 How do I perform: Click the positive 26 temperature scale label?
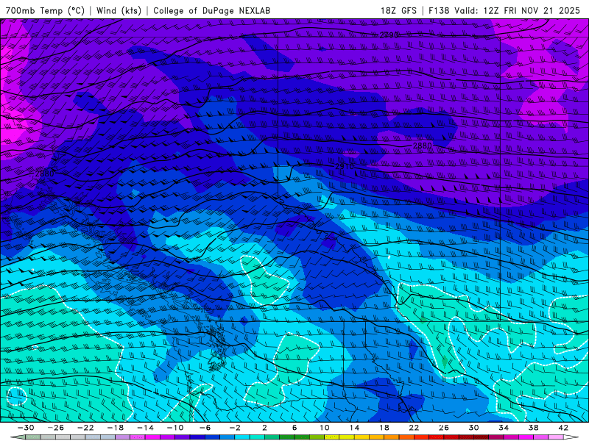coord(444,428)
